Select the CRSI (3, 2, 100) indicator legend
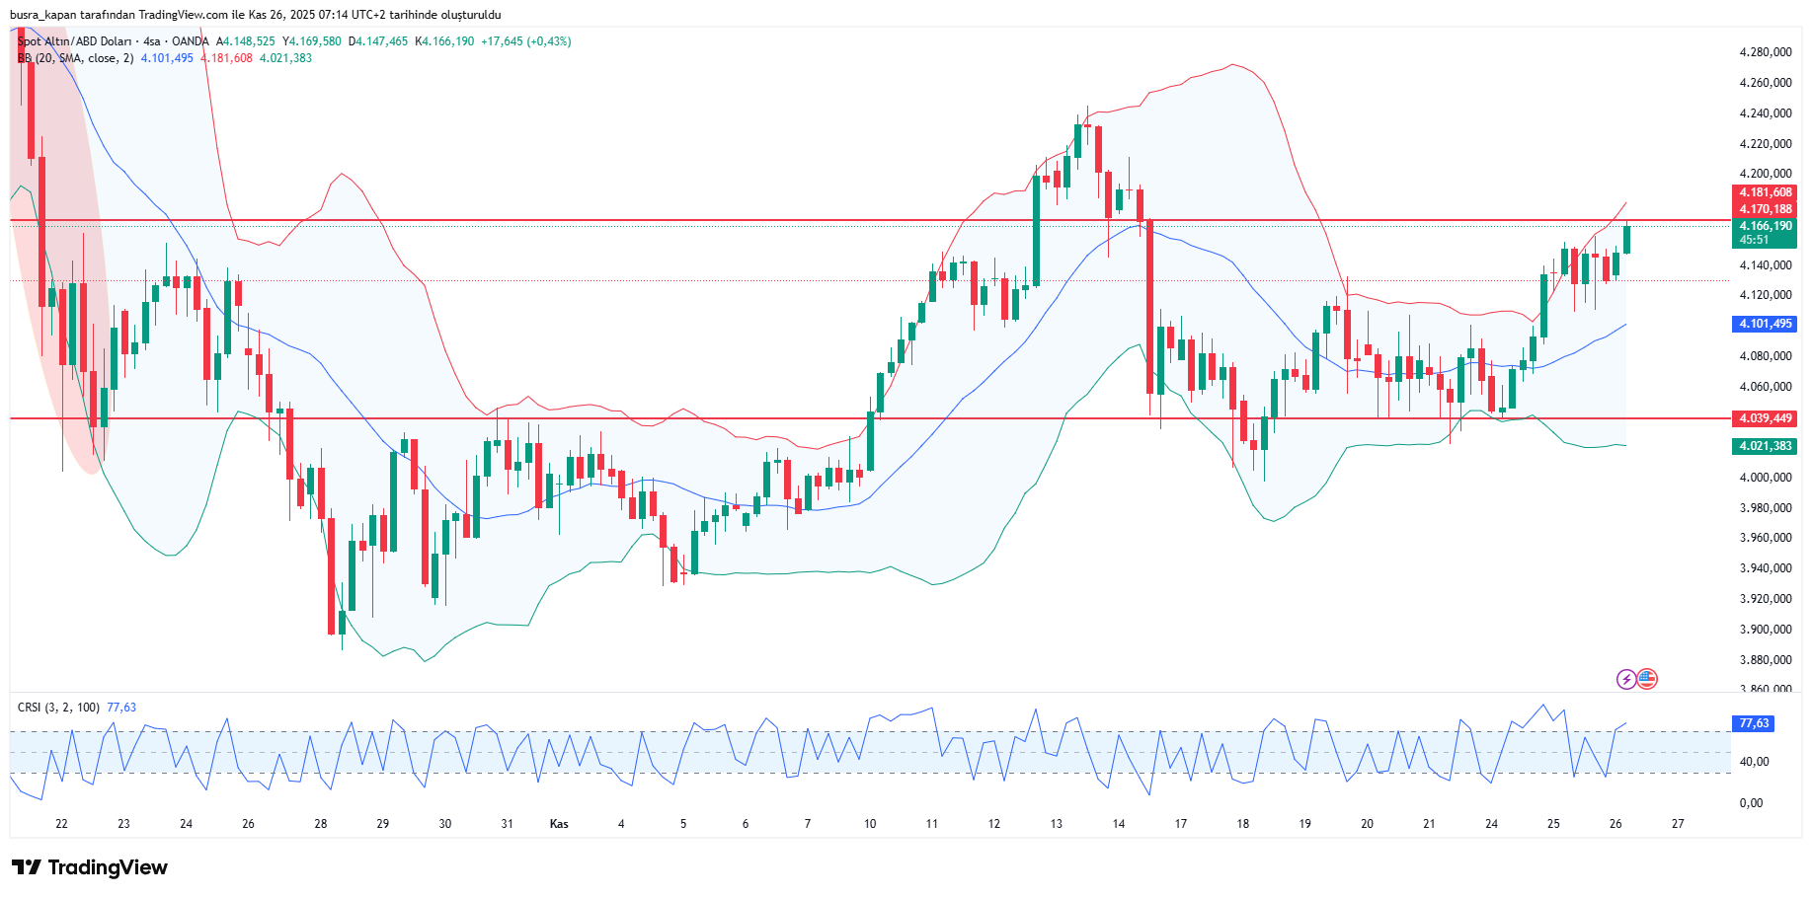This screenshot has width=1812, height=897. (58, 708)
